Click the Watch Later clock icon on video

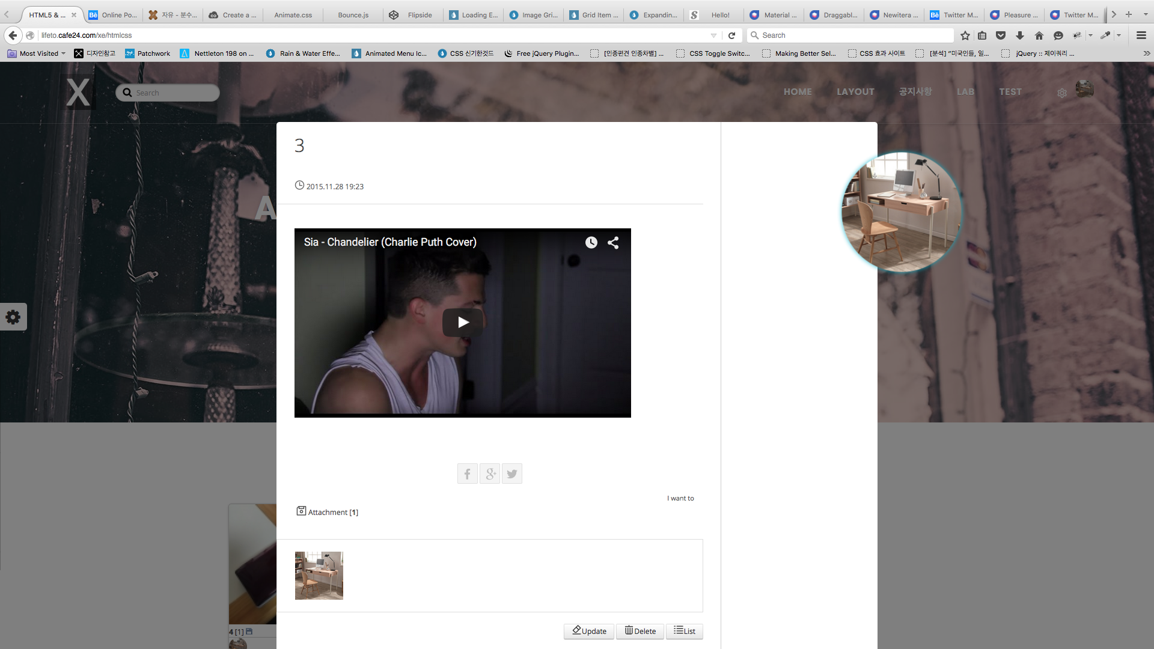pos(591,242)
